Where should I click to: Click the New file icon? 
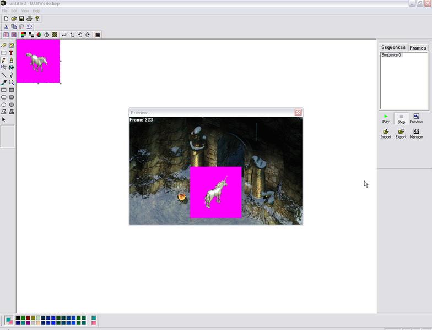[6, 19]
